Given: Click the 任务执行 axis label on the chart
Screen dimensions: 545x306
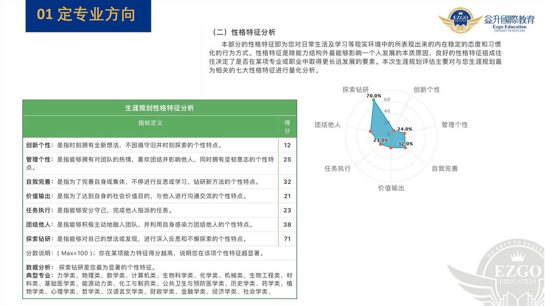Looking at the screenshot, I should click(x=337, y=168).
